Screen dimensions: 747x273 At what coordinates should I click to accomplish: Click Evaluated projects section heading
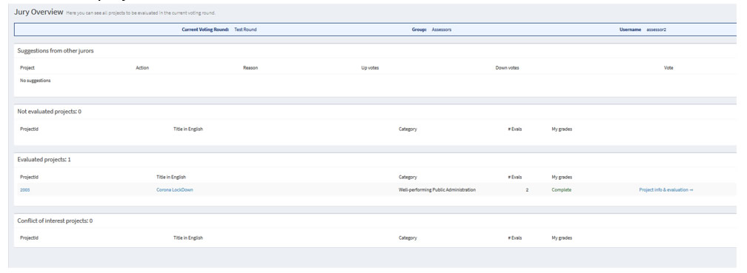point(44,160)
